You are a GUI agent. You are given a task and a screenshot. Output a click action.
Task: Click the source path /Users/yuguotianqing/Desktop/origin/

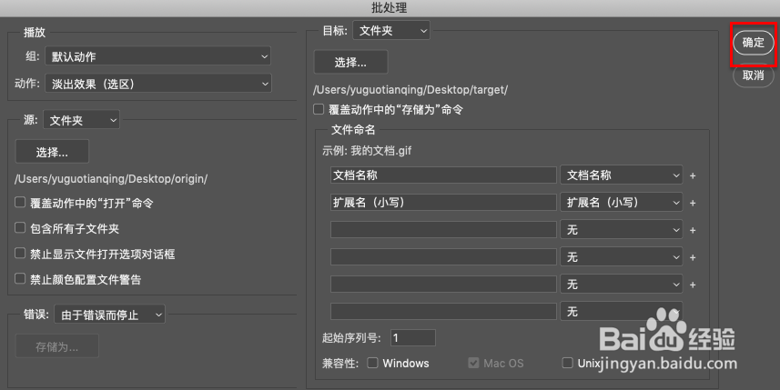[111, 179]
